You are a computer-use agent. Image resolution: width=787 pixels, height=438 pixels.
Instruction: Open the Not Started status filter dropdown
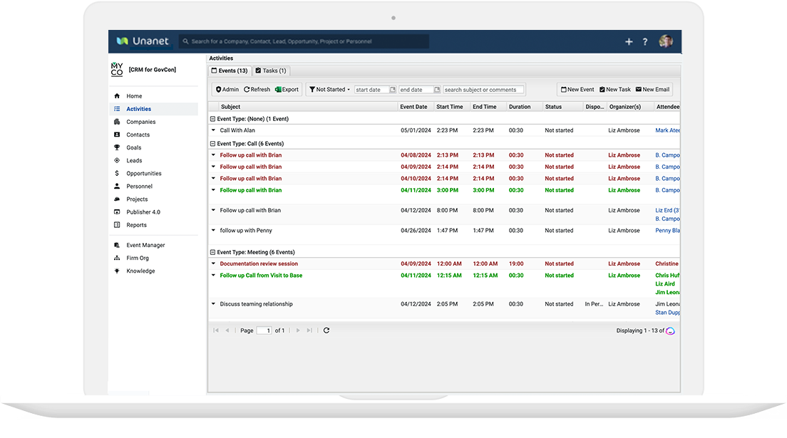332,89
